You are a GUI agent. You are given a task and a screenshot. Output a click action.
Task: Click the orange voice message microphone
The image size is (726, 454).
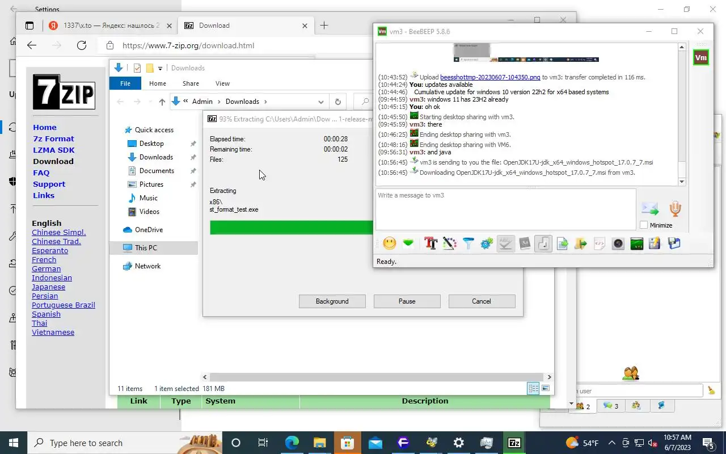point(675,208)
